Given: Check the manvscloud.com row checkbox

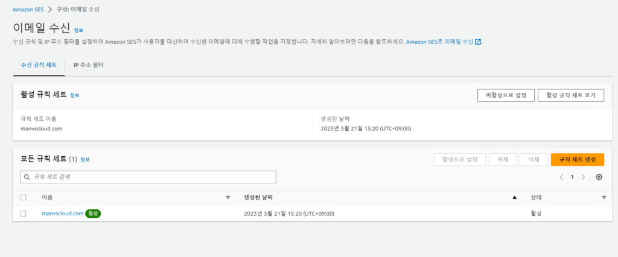Looking at the screenshot, I should point(24,214).
